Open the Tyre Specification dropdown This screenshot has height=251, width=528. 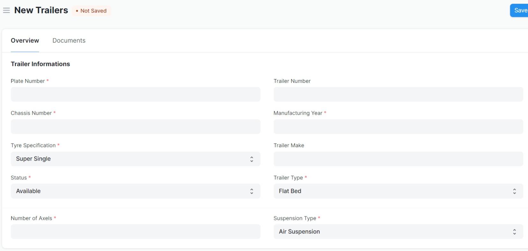click(136, 159)
